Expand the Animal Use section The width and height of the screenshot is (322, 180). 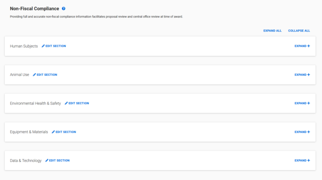[x=302, y=75]
